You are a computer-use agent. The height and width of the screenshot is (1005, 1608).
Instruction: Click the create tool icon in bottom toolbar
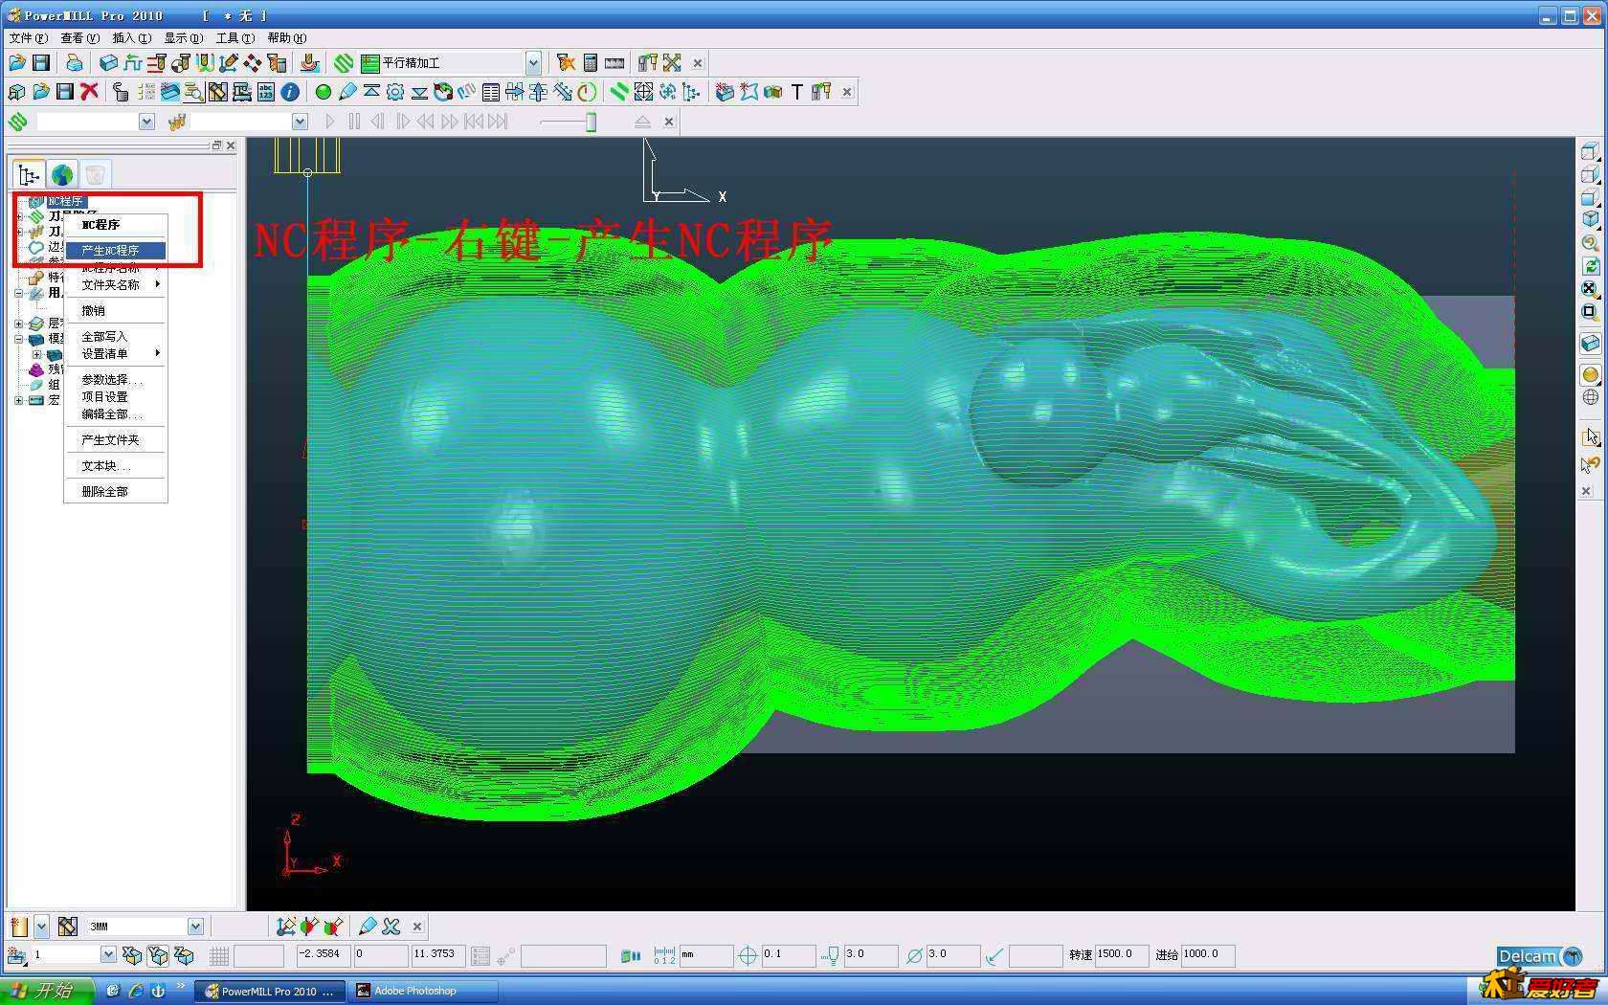coord(18,927)
